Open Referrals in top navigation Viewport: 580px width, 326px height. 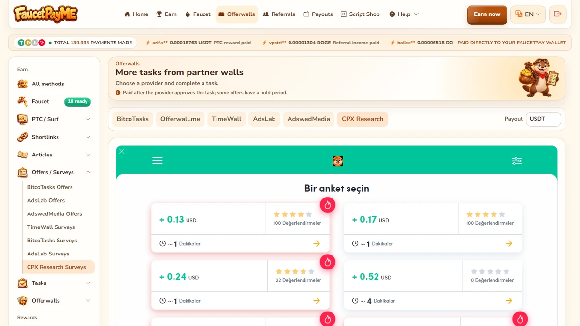pyautogui.click(x=279, y=14)
